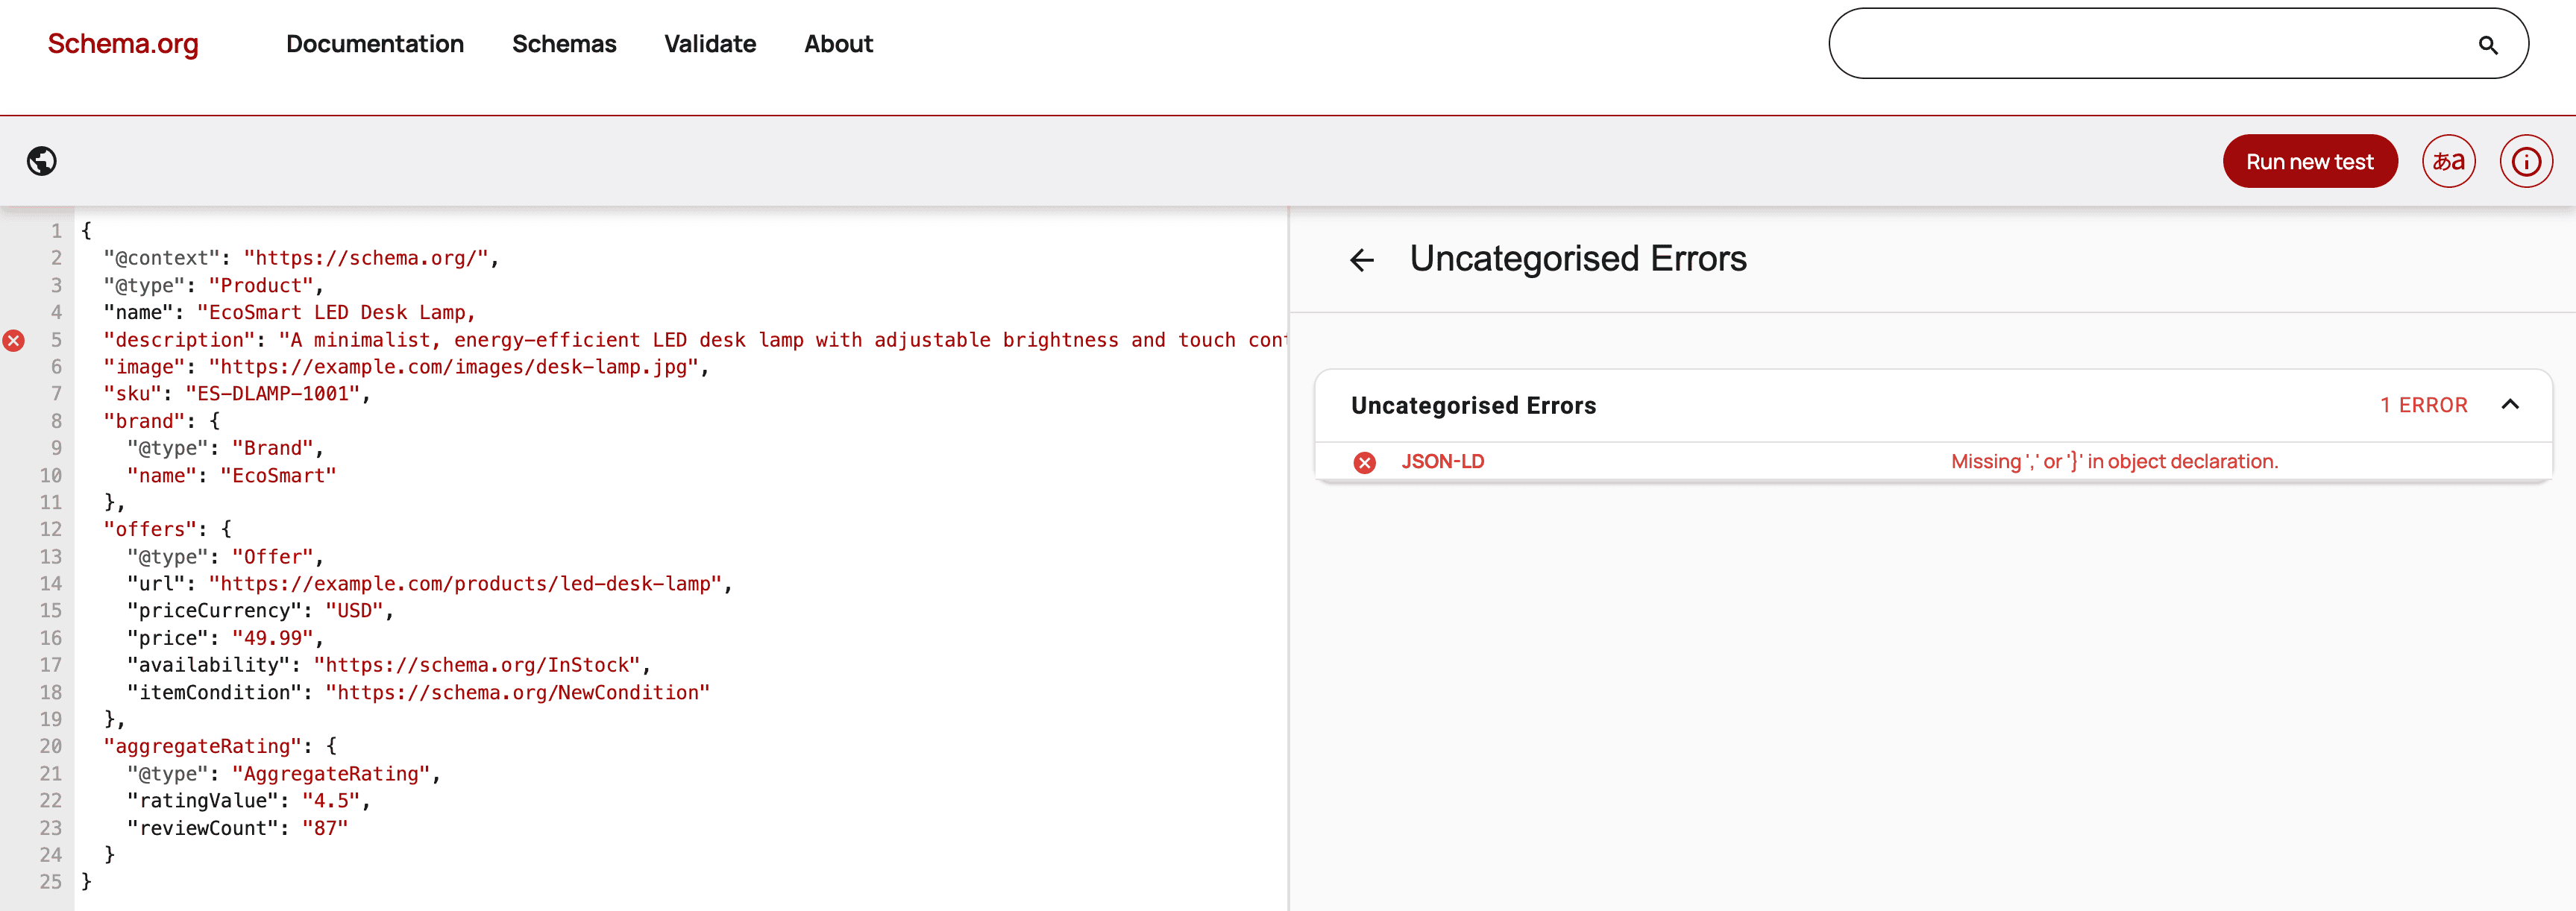Place cursor in the "name" EcoSmart LED Desk Lamp line
Image resolution: width=2576 pixels, height=911 pixels.
[x=290, y=313]
